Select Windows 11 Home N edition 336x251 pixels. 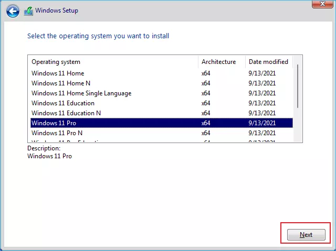162,83
